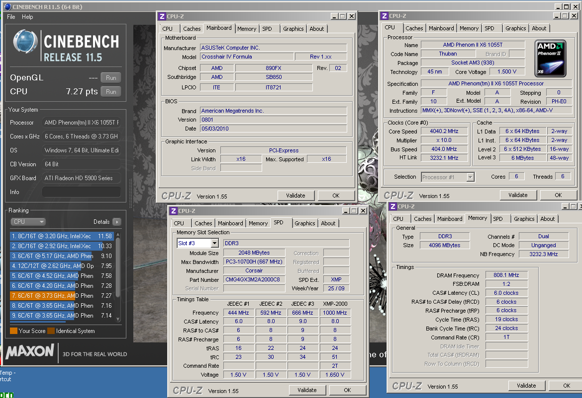Viewport: 582px width, 398px height.
Task: Switch to Caches tab in Mainboard CPU-Z window
Action: (x=192, y=28)
